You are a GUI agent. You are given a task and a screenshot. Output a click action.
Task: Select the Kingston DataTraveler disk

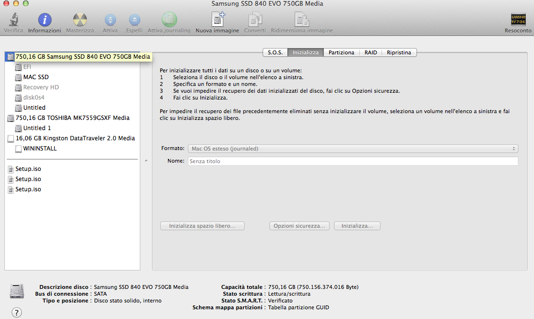tap(75, 138)
